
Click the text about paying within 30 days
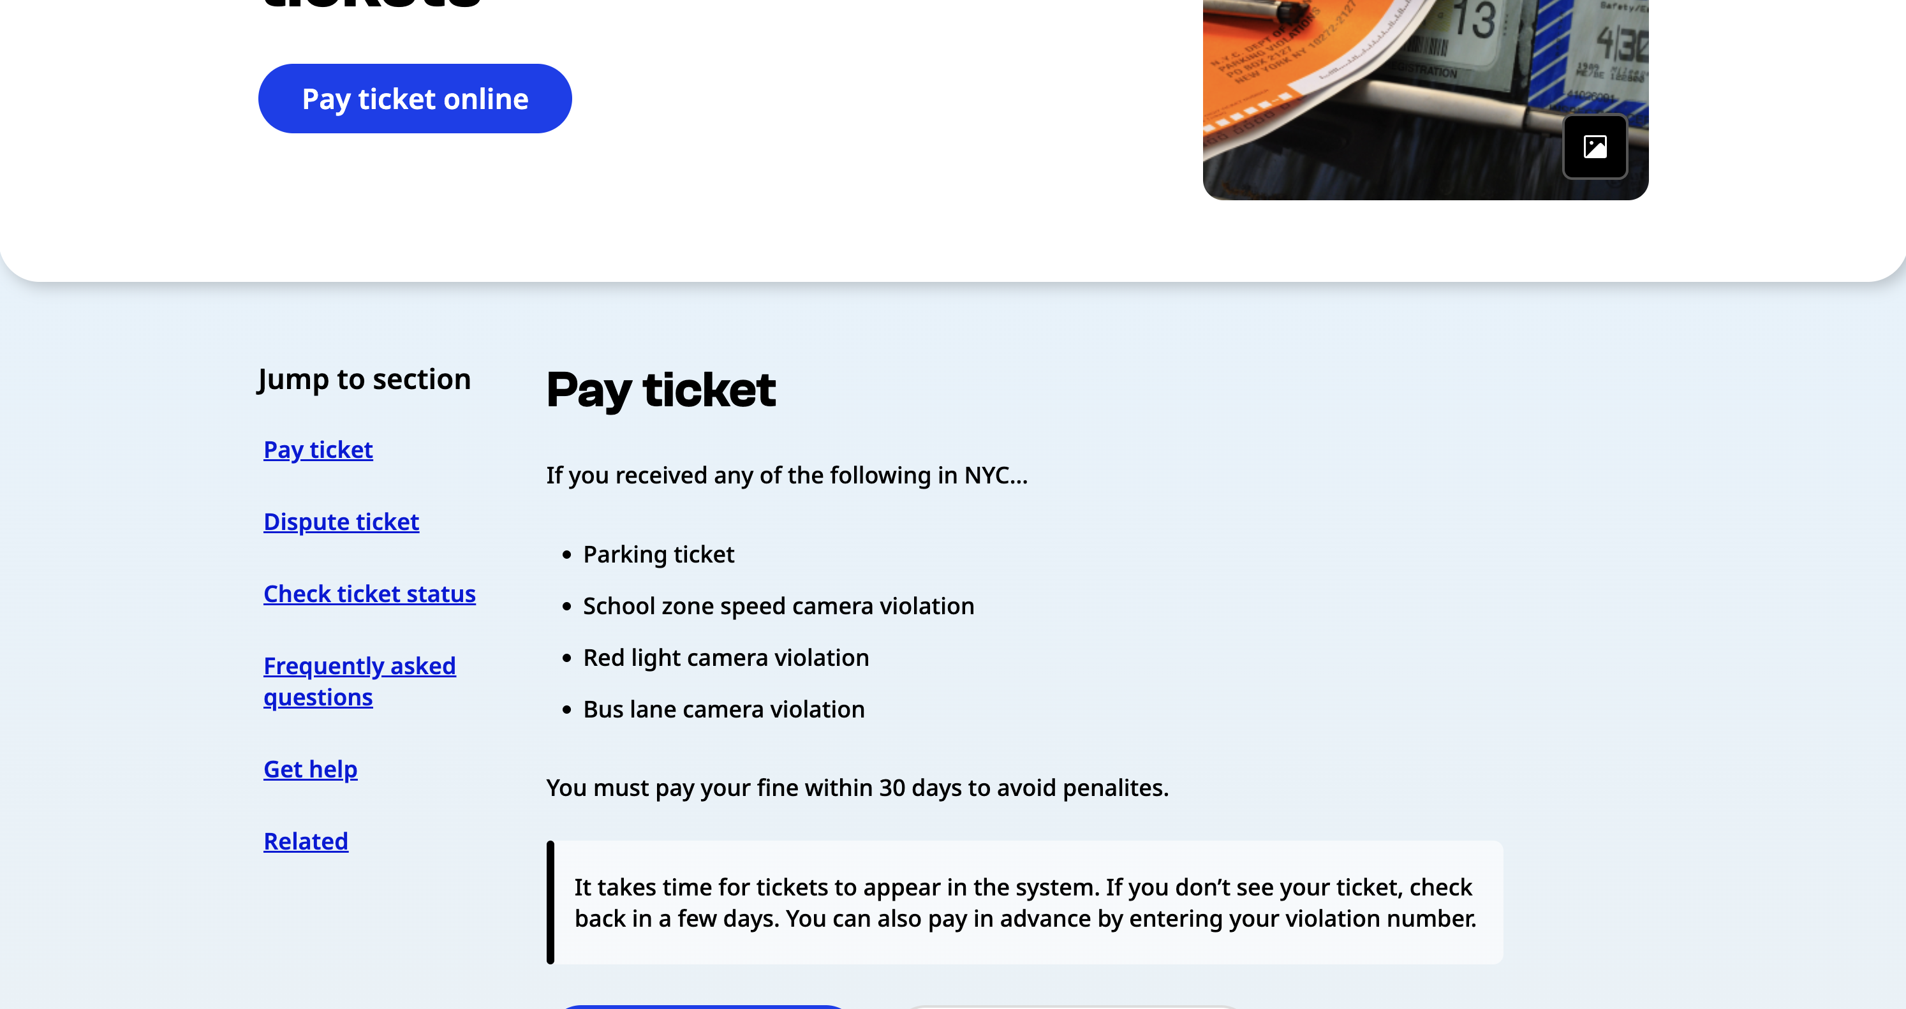point(857,788)
